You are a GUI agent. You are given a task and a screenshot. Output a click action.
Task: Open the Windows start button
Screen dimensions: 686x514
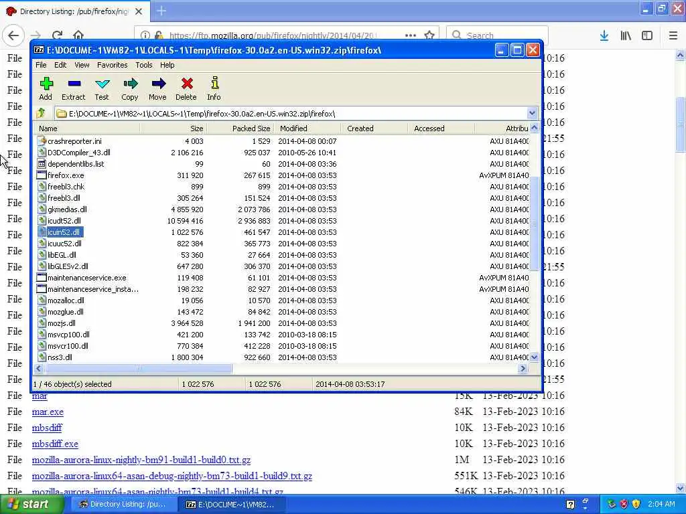click(x=31, y=505)
